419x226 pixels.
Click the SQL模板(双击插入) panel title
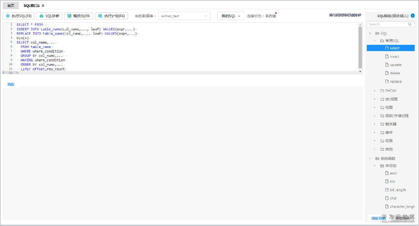tap(393, 16)
